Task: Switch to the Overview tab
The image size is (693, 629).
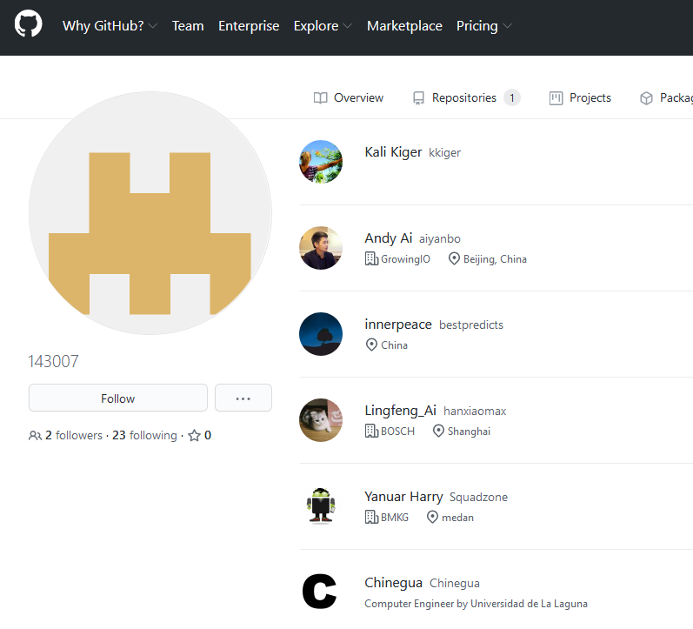Action: click(349, 98)
